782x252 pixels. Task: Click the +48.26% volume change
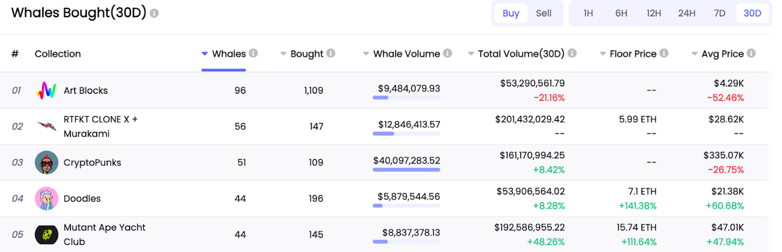pyautogui.click(x=546, y=242)
